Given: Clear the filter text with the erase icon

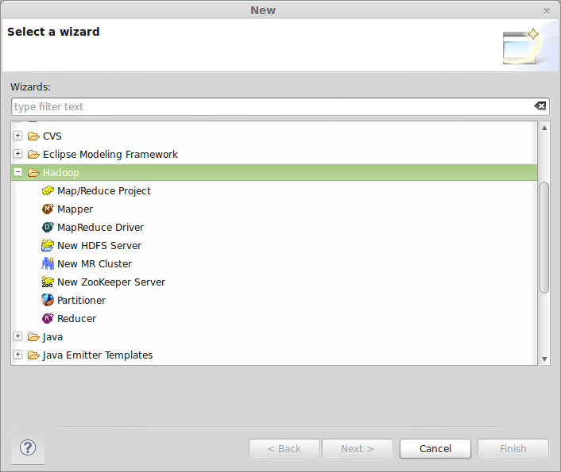Looking at the screenshot, I should [540, 106].
